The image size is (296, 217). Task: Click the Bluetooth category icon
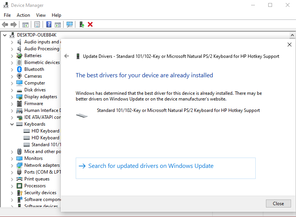point(19,69)
